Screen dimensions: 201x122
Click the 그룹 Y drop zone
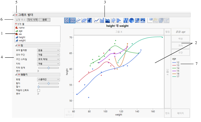pyautogui.click(x=168, y=72)
